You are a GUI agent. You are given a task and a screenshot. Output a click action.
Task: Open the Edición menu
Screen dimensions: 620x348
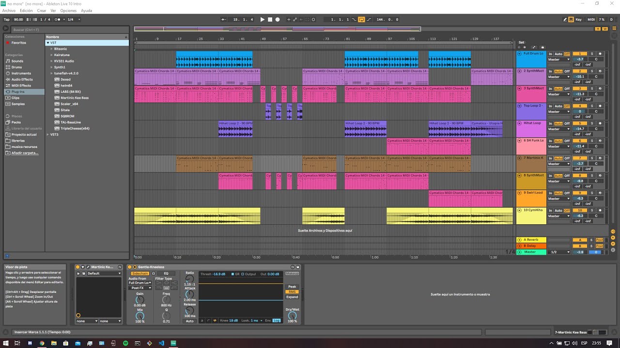26,11
